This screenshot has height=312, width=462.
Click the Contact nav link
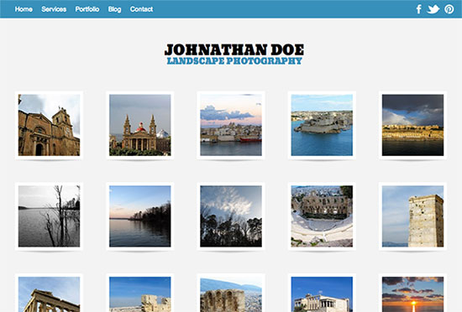[141, 9]
